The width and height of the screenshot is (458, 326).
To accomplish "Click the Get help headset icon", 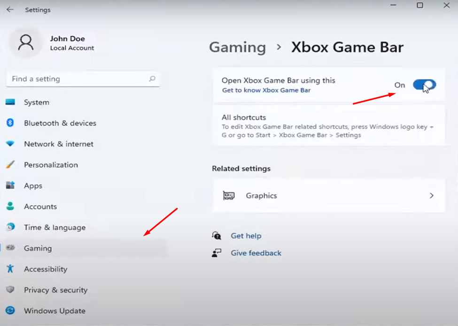I will pyautogui.click(x=217, y=235).
